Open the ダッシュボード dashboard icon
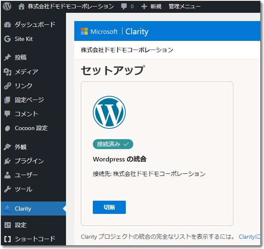This screenshot has width=264, height=249. (x=7, y=25)
